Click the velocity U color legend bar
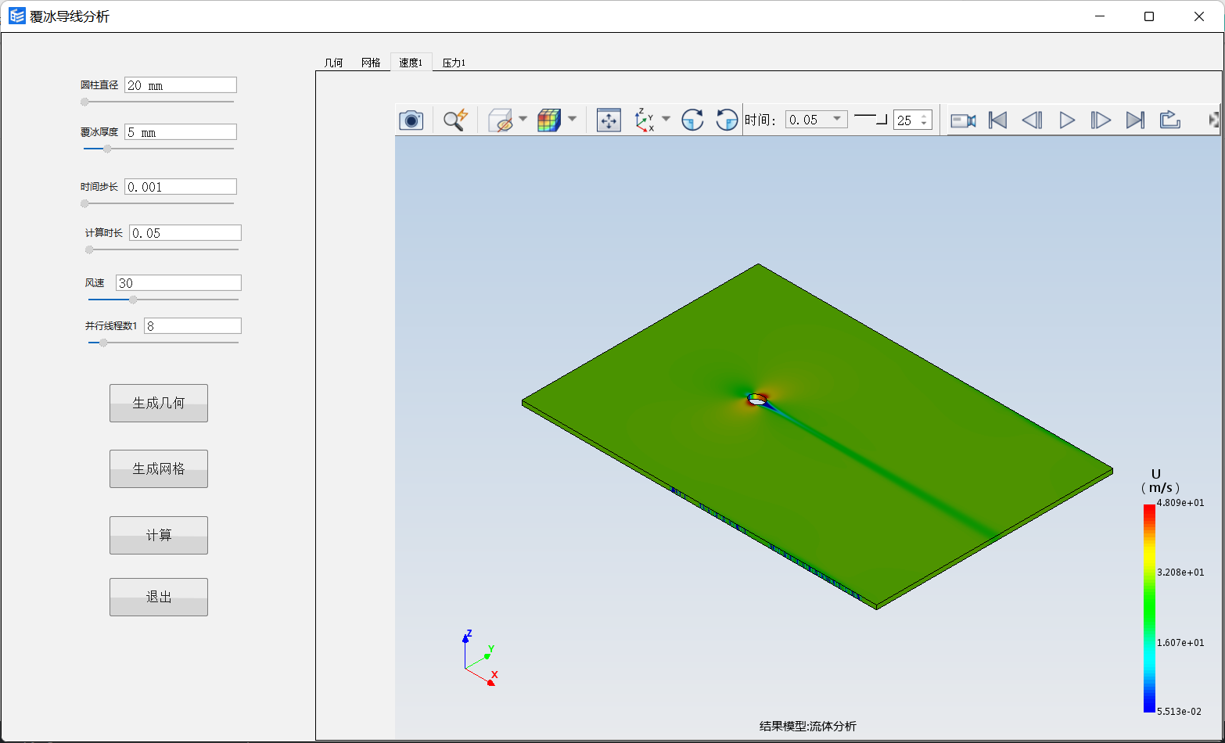 [x=1149, y=608]
